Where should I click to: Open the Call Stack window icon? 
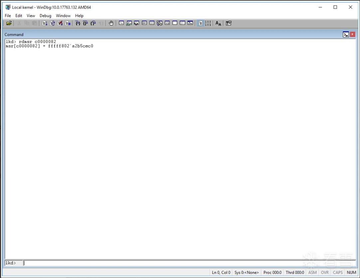(160, 23)
